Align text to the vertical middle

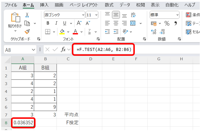116,15
